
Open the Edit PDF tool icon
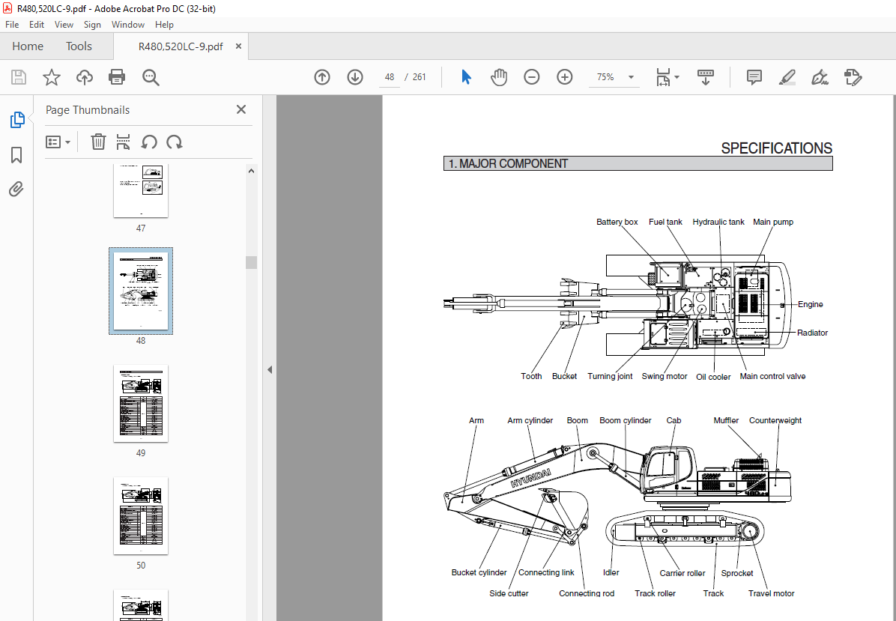click(853, 77)
